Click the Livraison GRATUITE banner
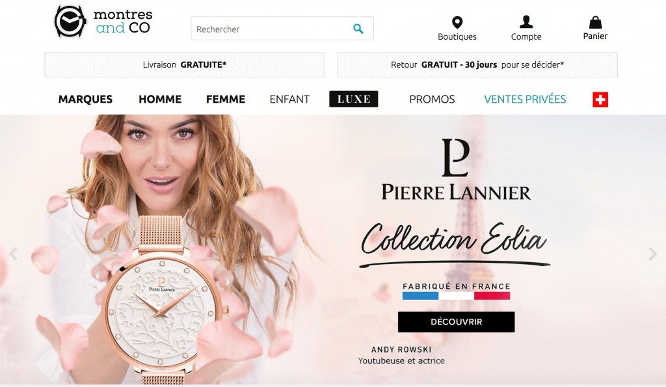The height and width of the screenshot is (387, 666). (x=185, y=65)
